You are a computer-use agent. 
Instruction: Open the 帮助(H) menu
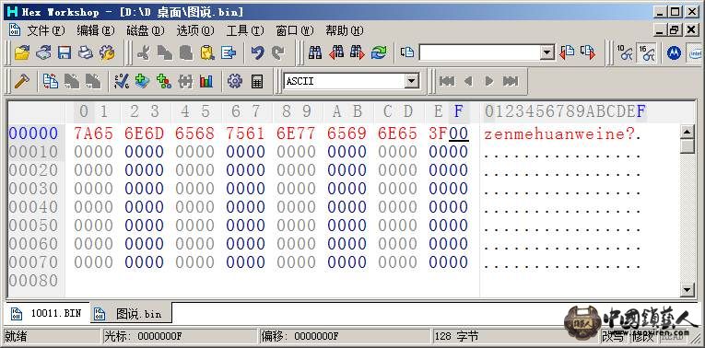click(345, 30)
